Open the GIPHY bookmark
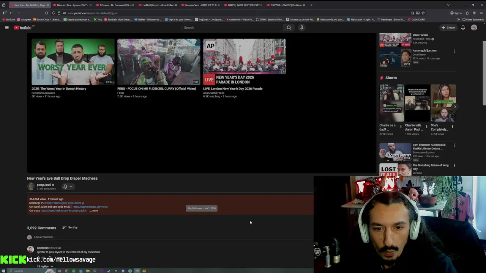Screen dimensions: 486x273 (x=270, y=20)
